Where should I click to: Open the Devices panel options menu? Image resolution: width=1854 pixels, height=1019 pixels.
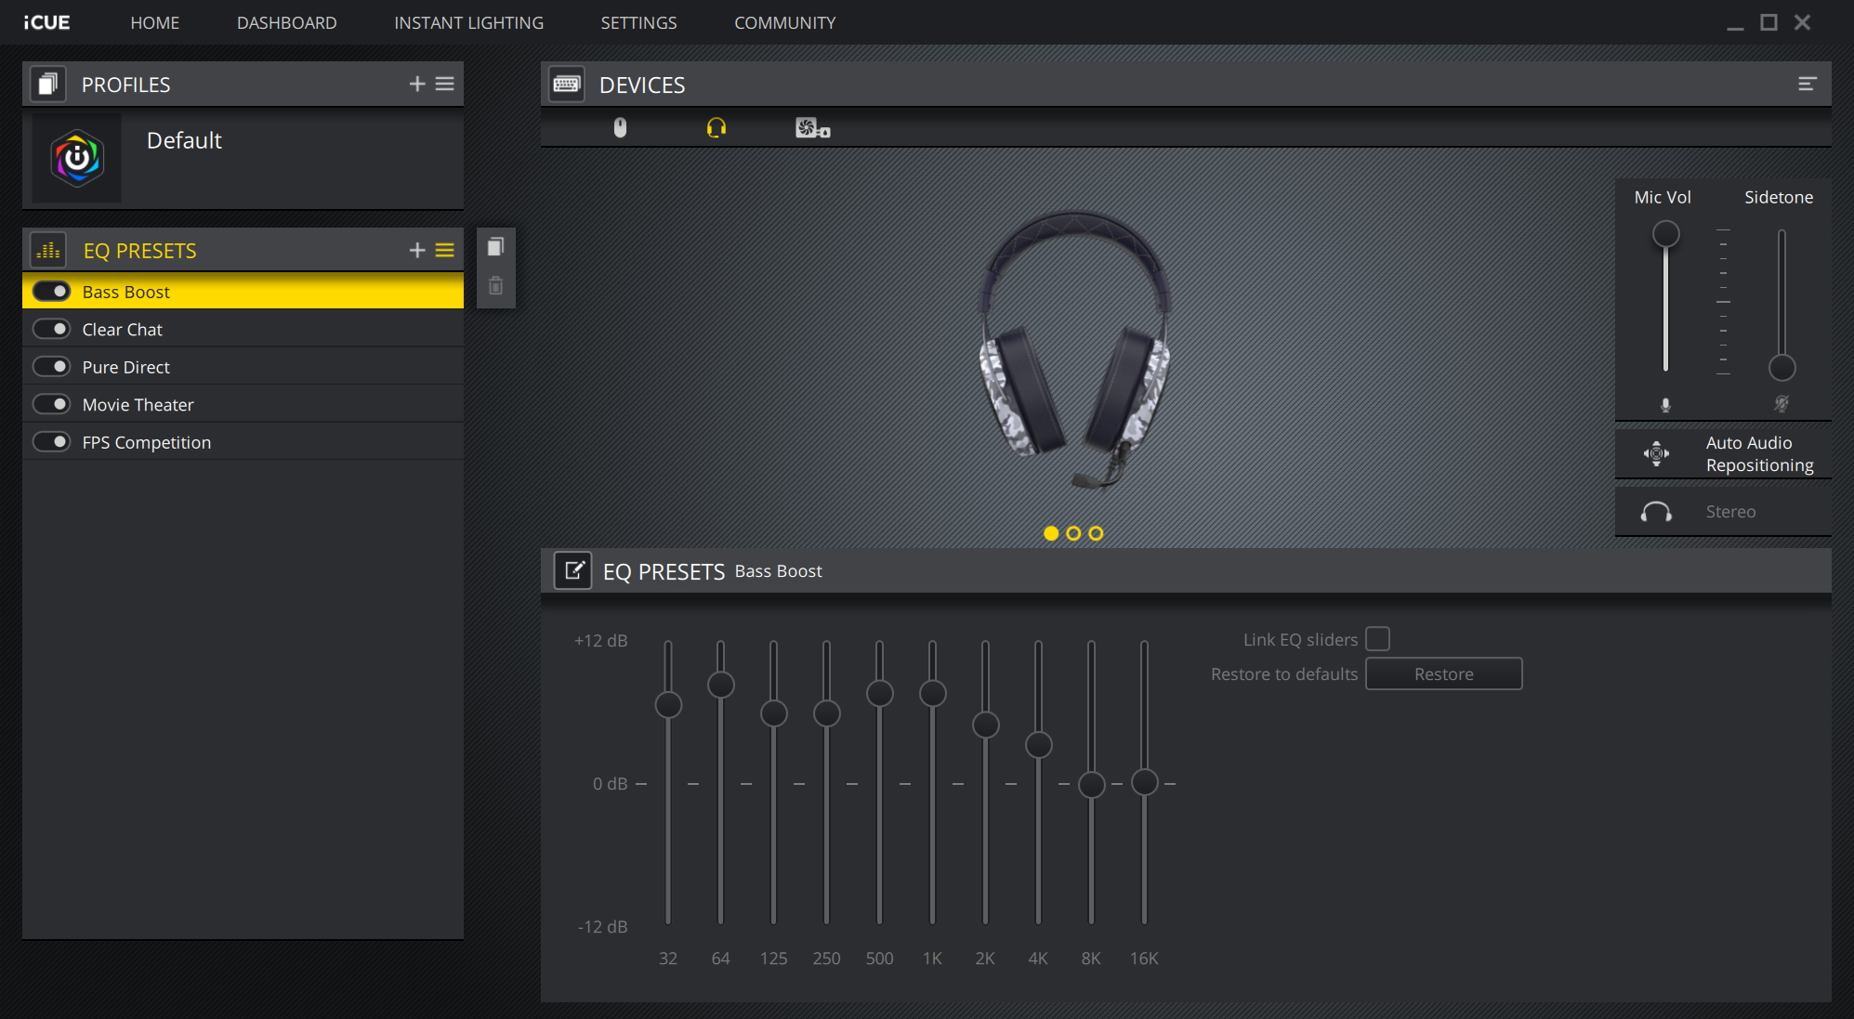(x=1807, y=85)
